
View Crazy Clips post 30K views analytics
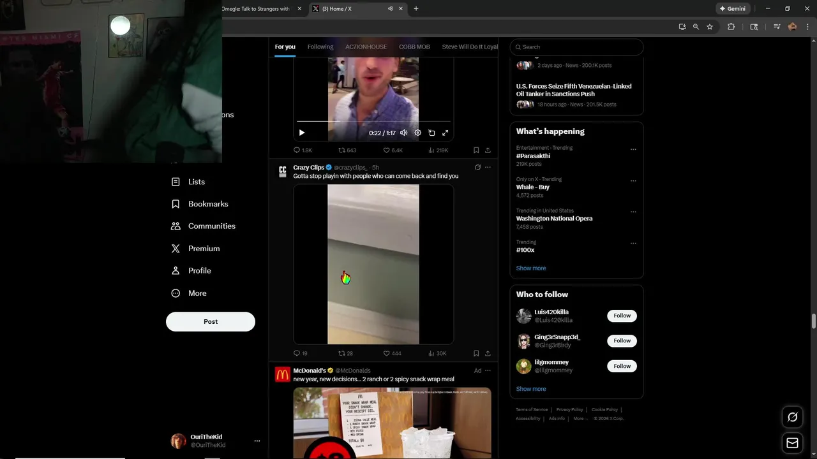(x=437, y=353)
